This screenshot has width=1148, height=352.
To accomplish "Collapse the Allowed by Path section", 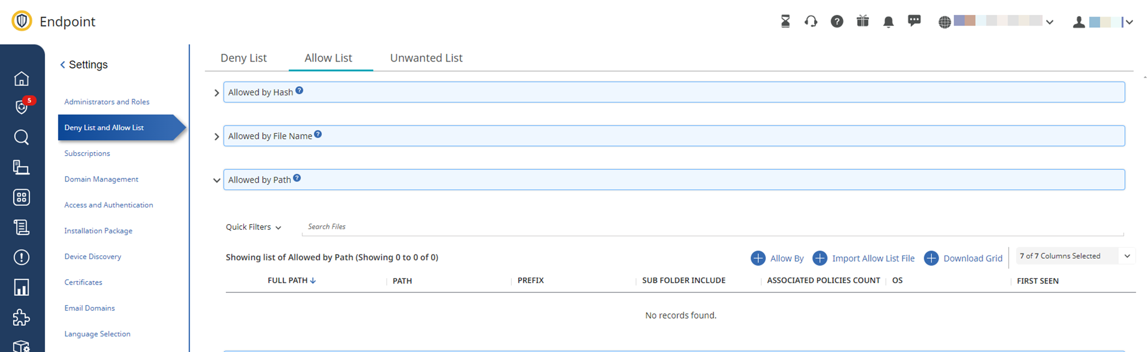I will [217, 181].
